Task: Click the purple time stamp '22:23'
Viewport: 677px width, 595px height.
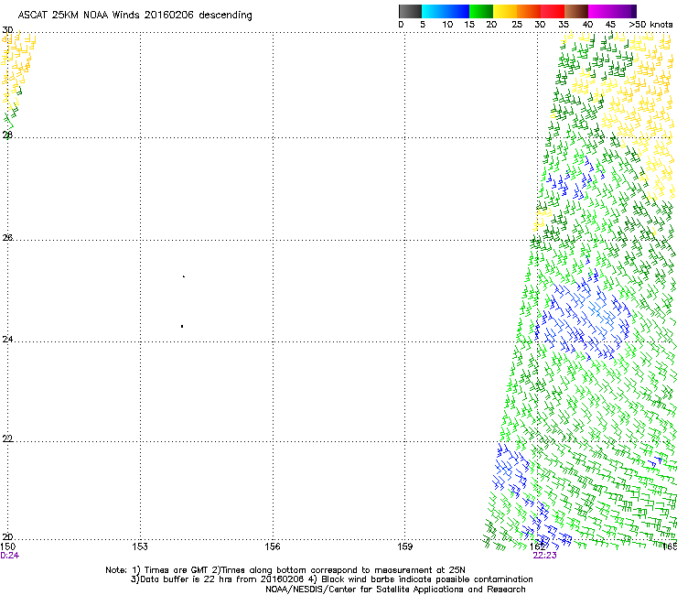Action: coord(544,556)
